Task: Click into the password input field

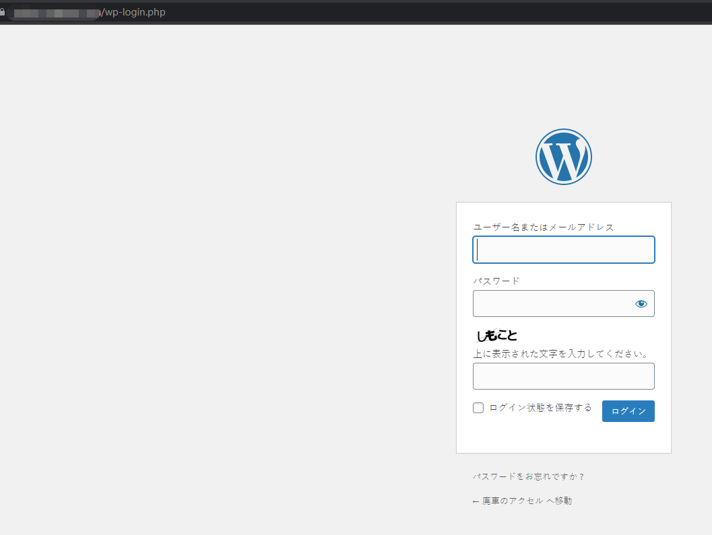Action: coord(564,304)
